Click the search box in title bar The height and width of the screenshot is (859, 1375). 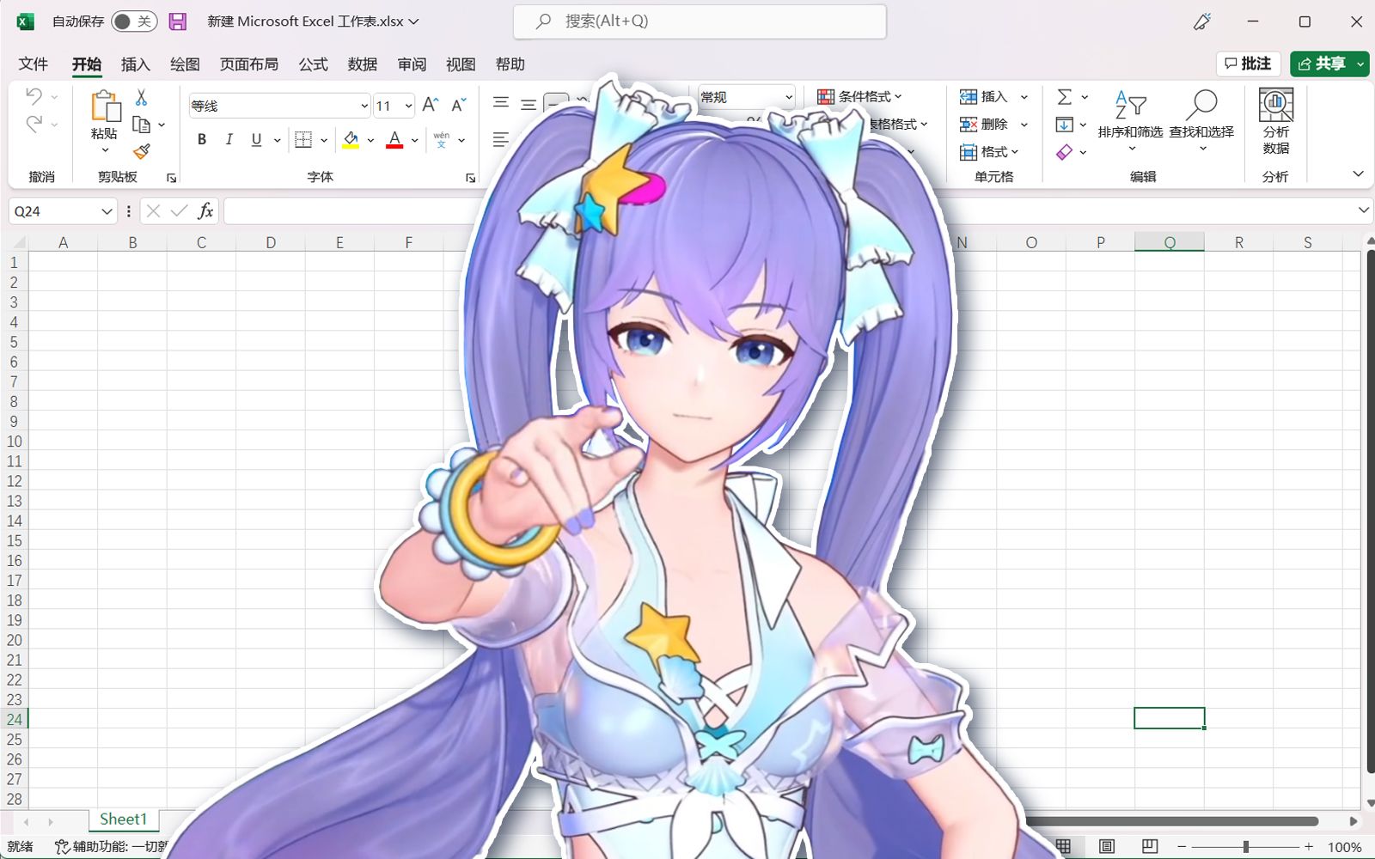pos(700,21)
